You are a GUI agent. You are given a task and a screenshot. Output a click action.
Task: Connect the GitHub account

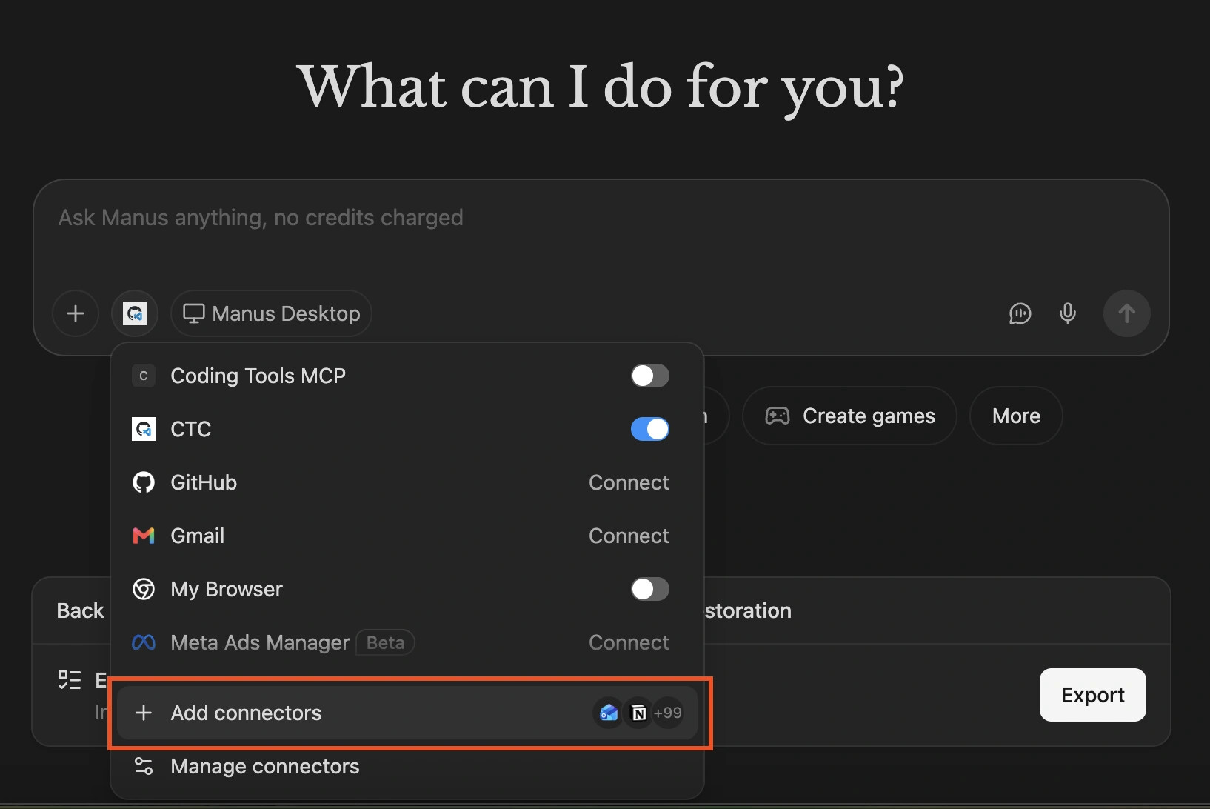[x=629, y=482]
